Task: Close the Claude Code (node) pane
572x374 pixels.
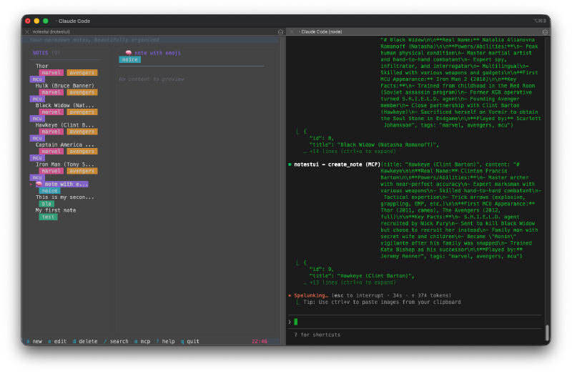Action: [291, 31]
